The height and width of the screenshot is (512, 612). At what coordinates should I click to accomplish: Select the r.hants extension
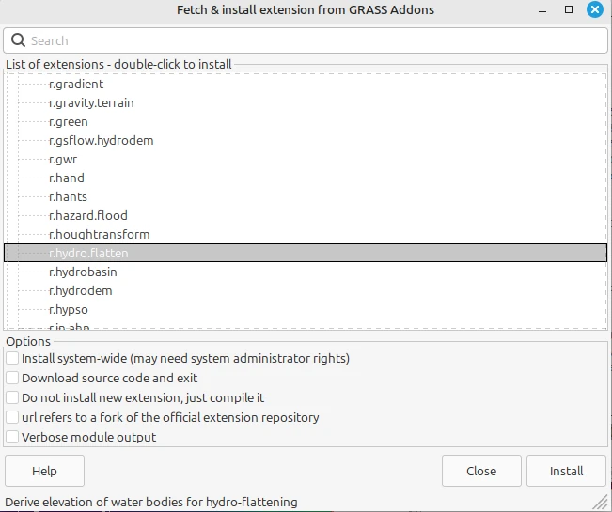(x=68, y=196)
